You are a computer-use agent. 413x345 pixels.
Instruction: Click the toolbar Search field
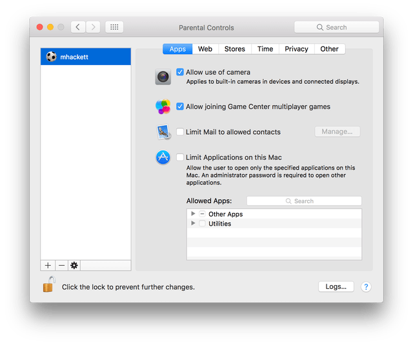336,27
